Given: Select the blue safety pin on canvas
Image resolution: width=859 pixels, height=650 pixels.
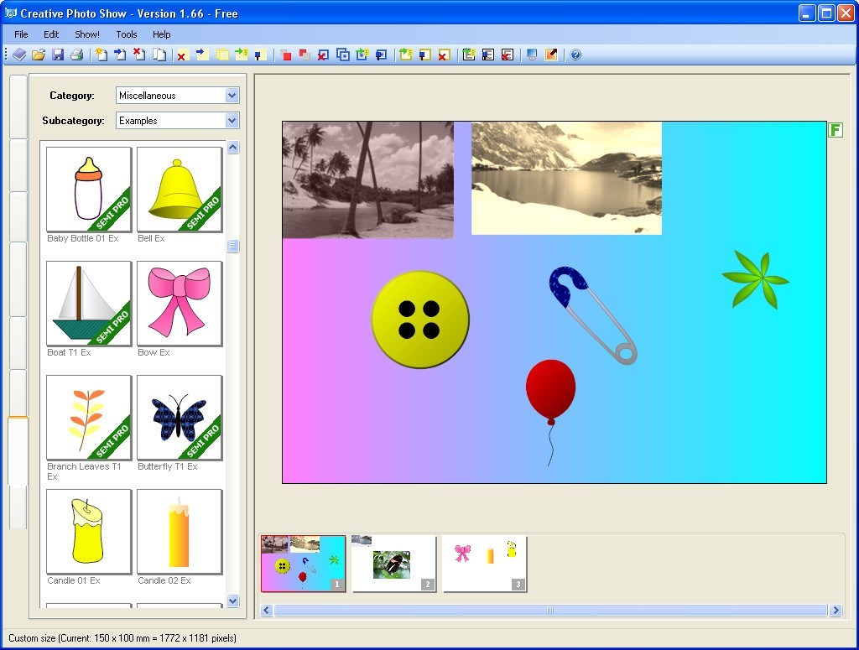Looking at the screenshot, I should (x=593, y=315).
